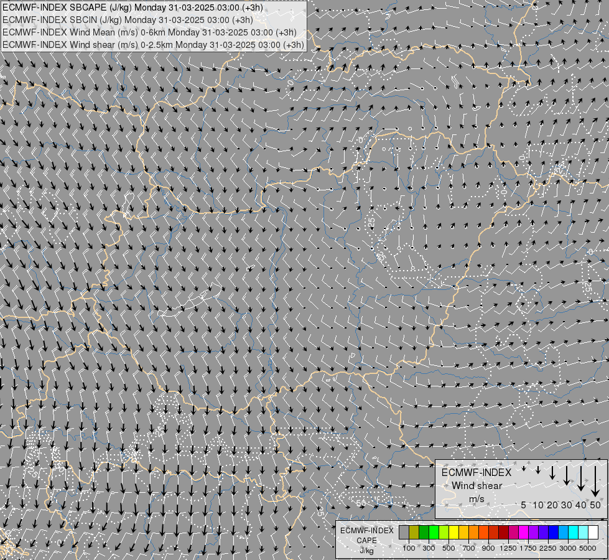Click 'ECMWF-INDEX' heading in CAPE legend

click(x=367, y=531)
